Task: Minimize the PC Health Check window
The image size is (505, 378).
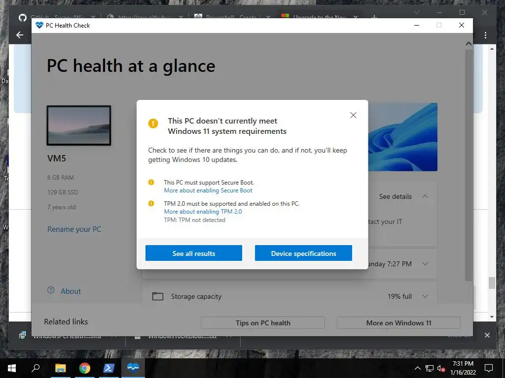Action: click(416, 26)
